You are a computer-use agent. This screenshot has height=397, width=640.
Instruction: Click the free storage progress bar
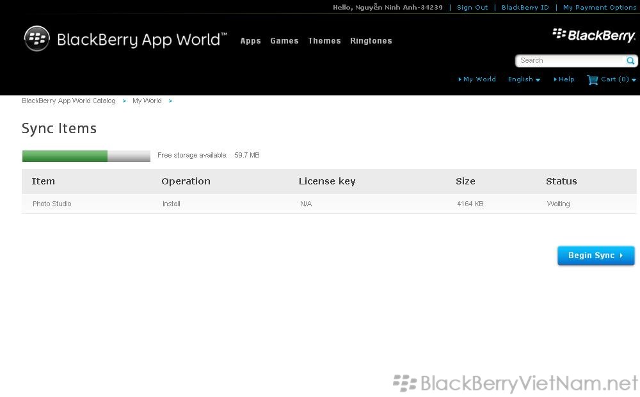pyautogui.click(x=86, y=156)
